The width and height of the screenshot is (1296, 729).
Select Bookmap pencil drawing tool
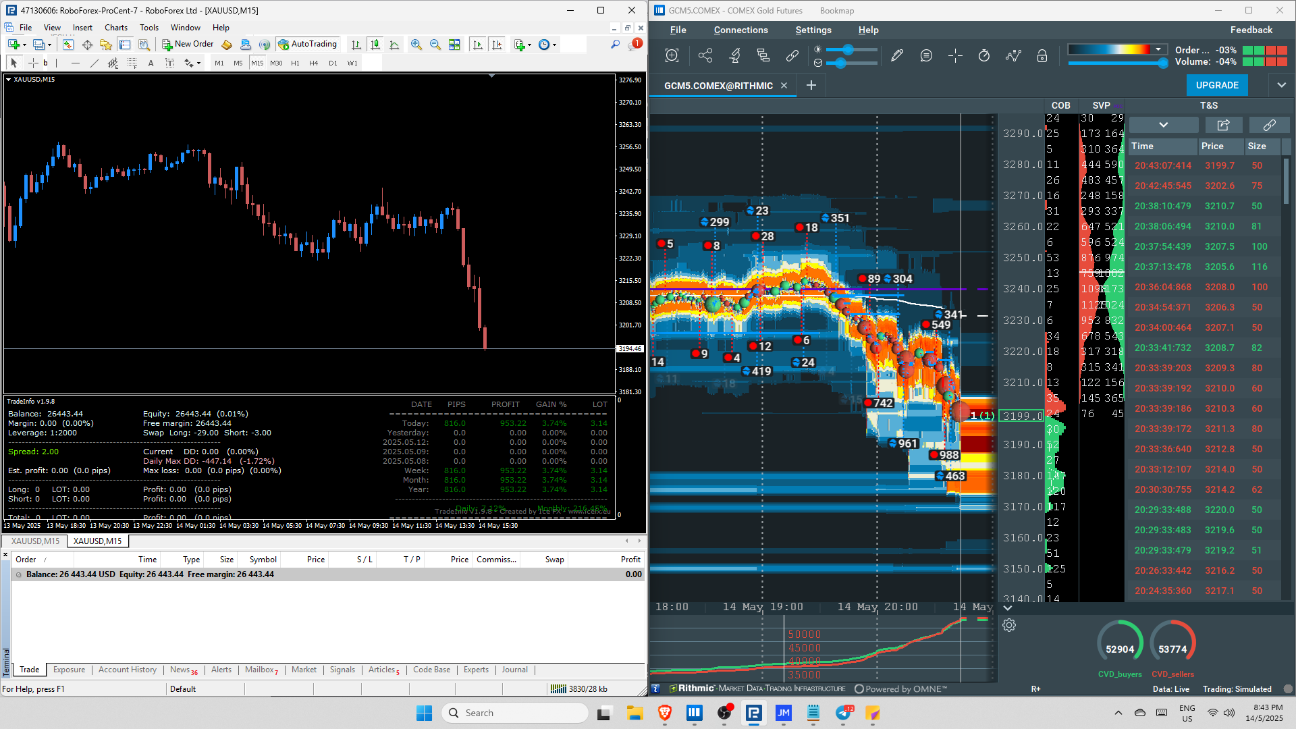[x=897, y=56]
